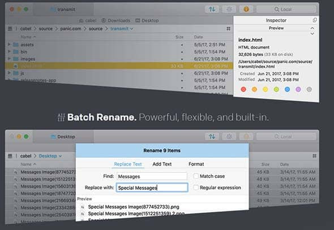The height and width of the screenshot is (230, 334).
Task: Select the bin folder icon
Action: tap(15, 51)
